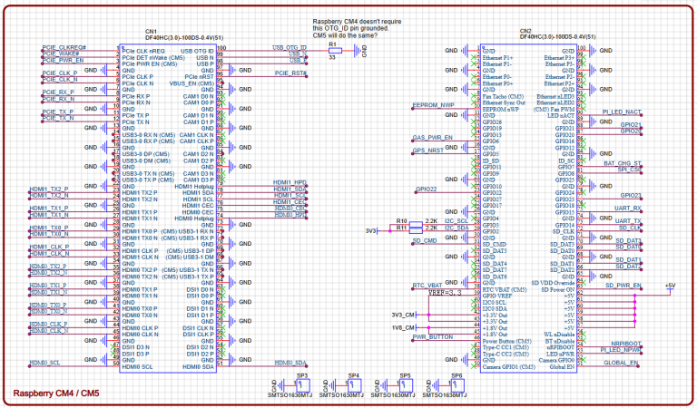Click the PCIE_TX_P net label
697x408 pixels.
[x=58, y=112]
